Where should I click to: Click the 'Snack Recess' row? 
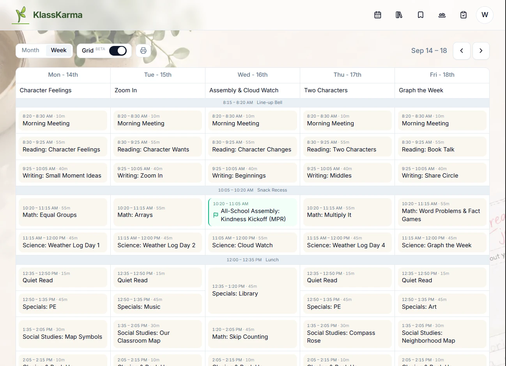(x=253, y=190)
